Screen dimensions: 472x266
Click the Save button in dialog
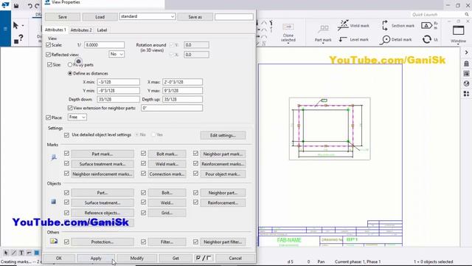pos(63,17)
